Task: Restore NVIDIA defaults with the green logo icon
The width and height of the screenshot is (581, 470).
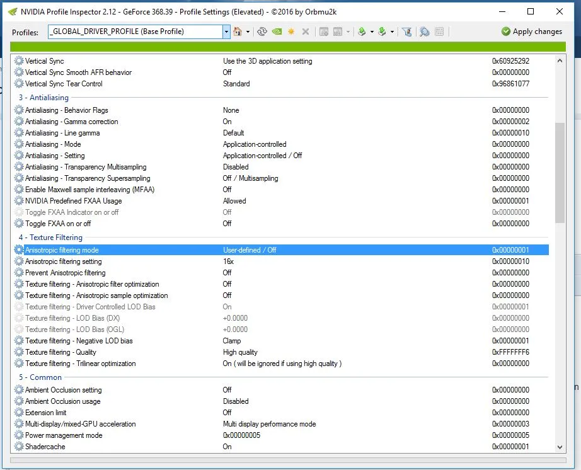Action: [277, 32]
